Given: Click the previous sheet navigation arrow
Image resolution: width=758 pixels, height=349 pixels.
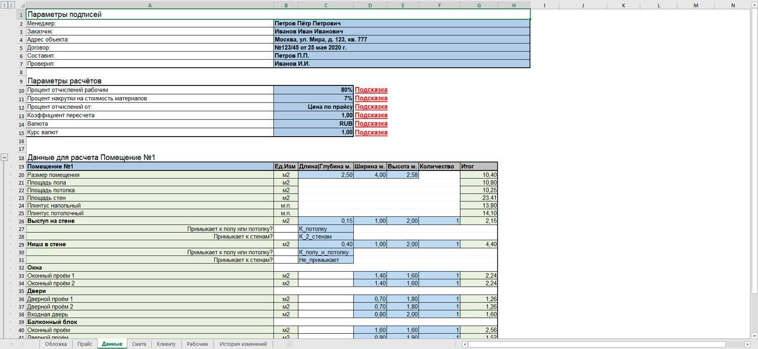Looking at the screenshot, I should (11, 344).
